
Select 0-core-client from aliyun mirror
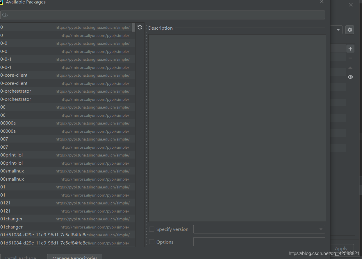pos(66,83)
